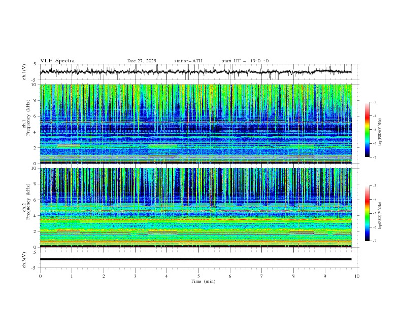
Task: Click the 0 minute tick on the time axis
Action: coord(41,276)
